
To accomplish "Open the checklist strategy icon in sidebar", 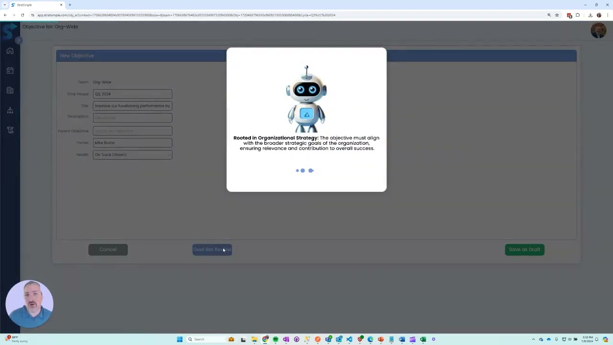I will tap(10, 130).
